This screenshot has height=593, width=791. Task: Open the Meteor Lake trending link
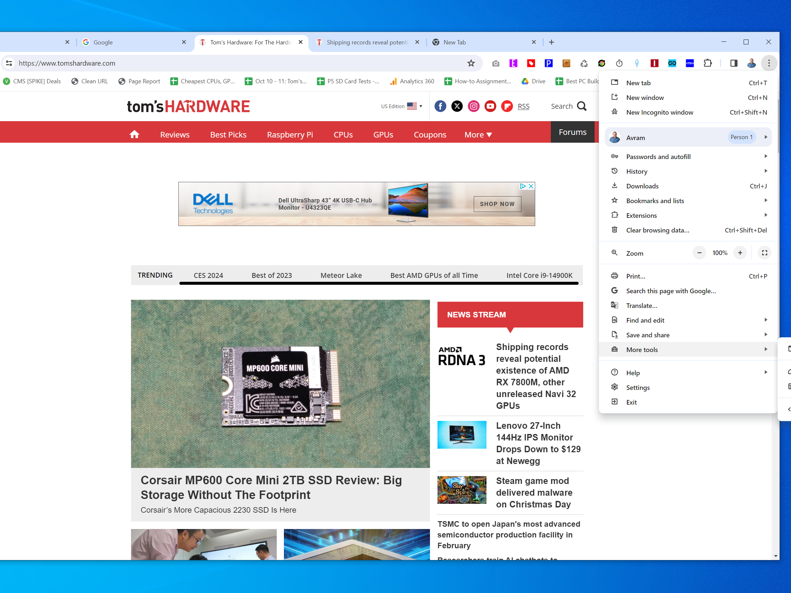tap(341, 275)
